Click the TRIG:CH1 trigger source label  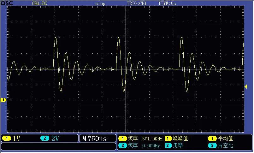137,3
